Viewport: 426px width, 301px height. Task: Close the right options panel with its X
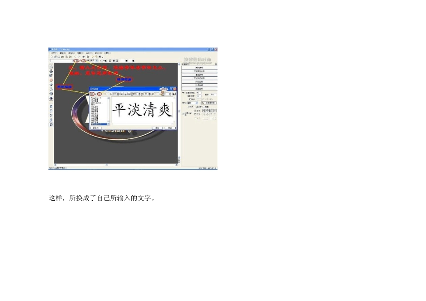point(216,64)
